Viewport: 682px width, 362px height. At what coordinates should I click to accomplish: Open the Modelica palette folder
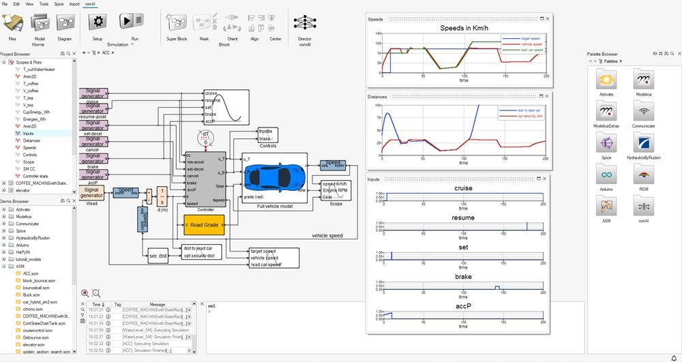click(x=644, y=81)
